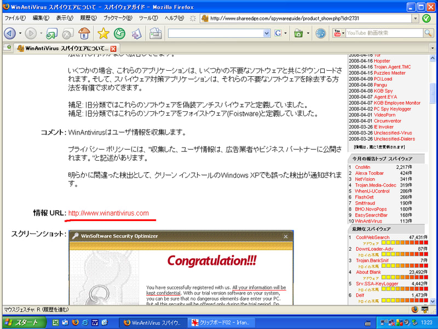The image size is (438, 329).
Task: Click the Stop loading icon
Action: coord(68,33)
